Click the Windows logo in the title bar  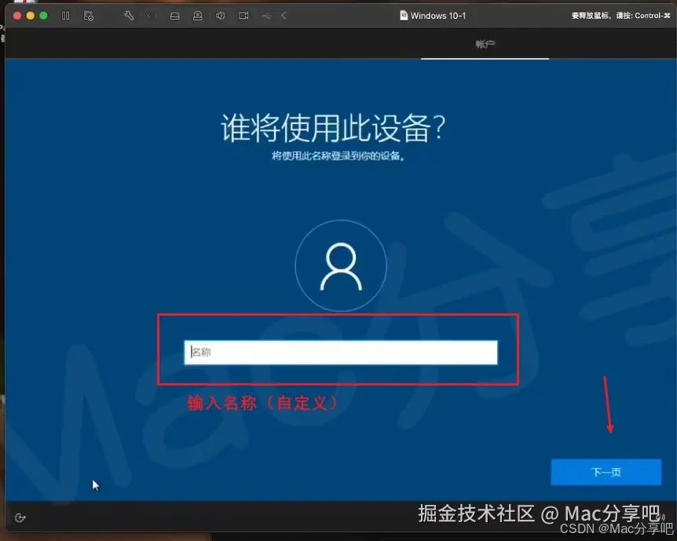403,15
